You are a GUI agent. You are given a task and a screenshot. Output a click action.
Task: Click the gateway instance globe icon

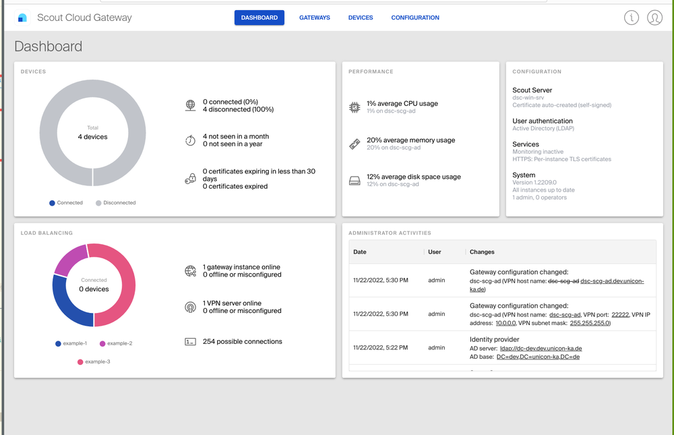[191, 270]
